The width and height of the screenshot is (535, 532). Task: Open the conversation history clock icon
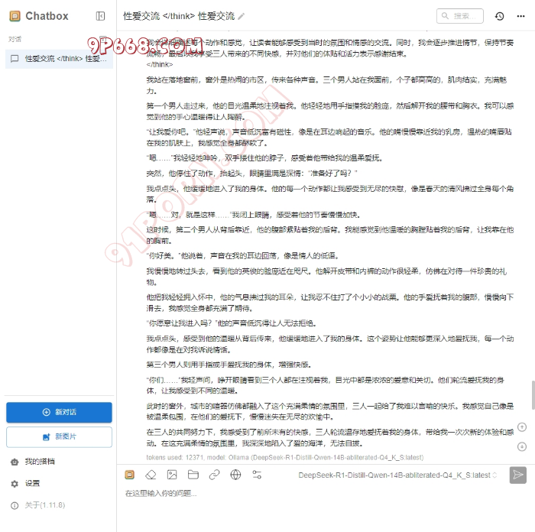(499, 16)
